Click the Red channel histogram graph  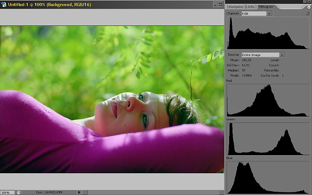pyautogui.click(x=268, y=100)
